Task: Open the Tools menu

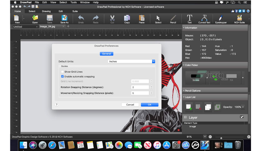Action: (73, 2)
